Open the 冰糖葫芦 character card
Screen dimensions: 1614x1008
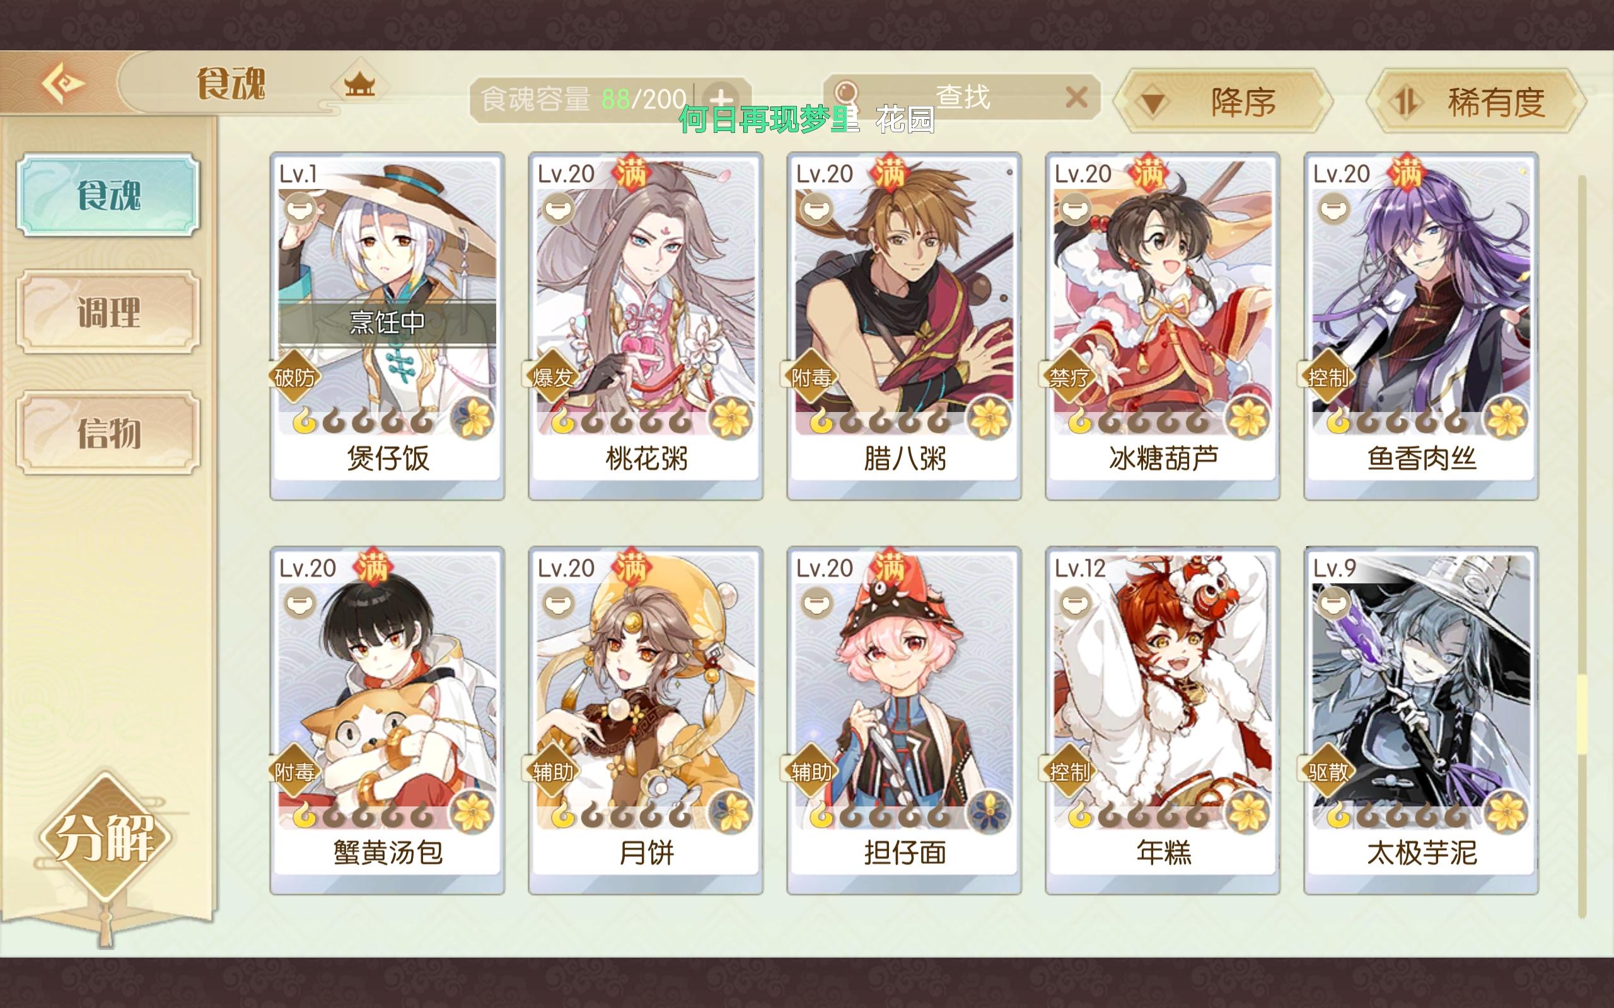(x=1163, y=326)
